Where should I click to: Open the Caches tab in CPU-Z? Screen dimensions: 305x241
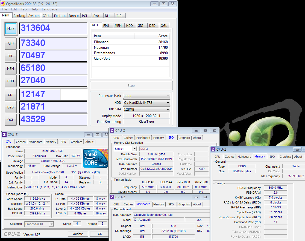pyautogui.click(x=21, y=142)
